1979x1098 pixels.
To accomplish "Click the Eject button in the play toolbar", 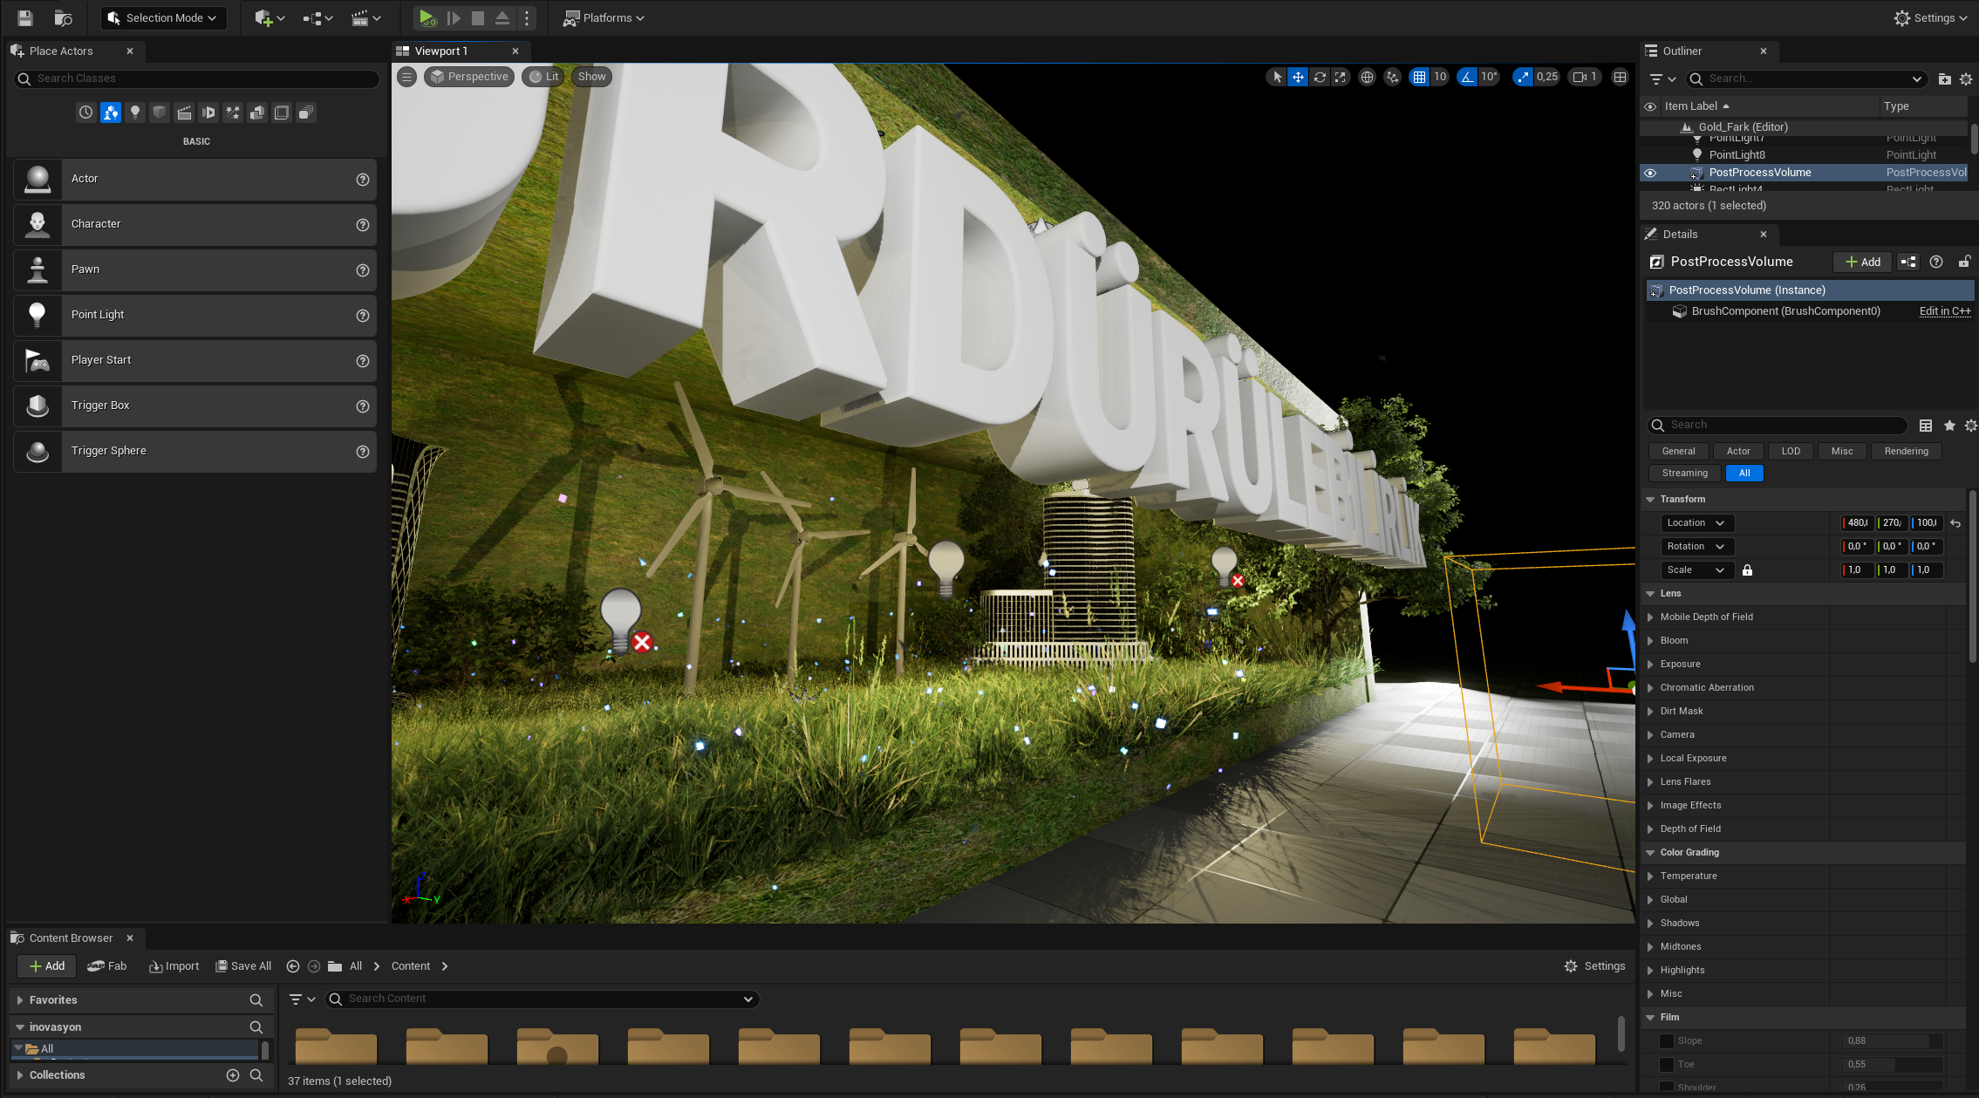I will pyautogui.click(x=502, y=17).
